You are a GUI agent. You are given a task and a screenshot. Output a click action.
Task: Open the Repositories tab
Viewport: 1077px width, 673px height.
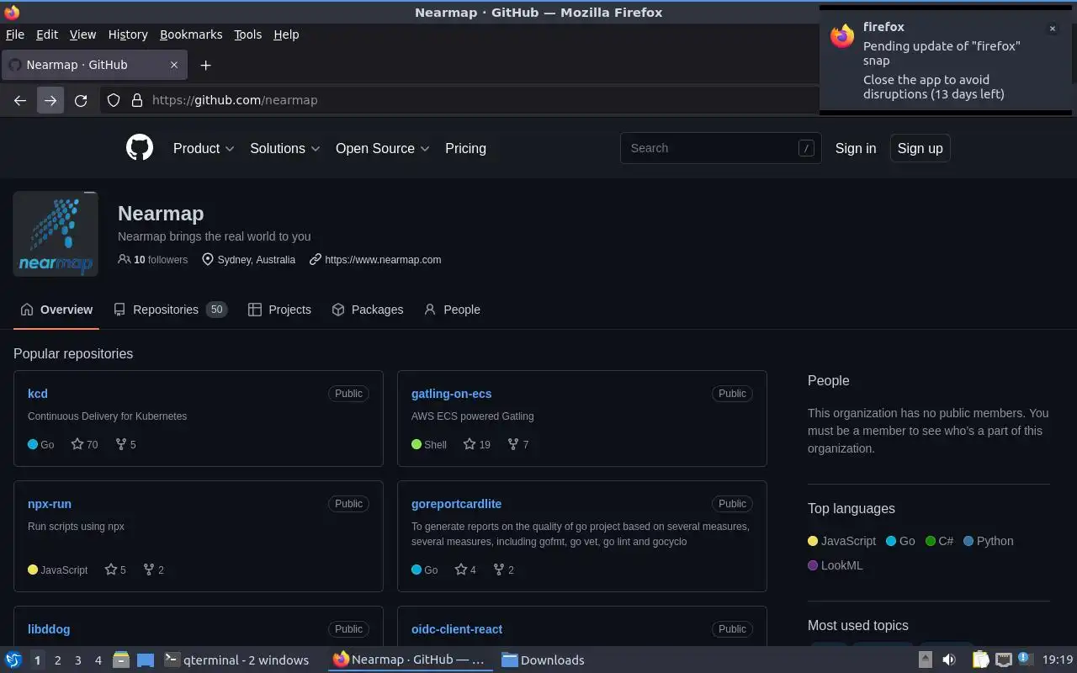(170, 310)
